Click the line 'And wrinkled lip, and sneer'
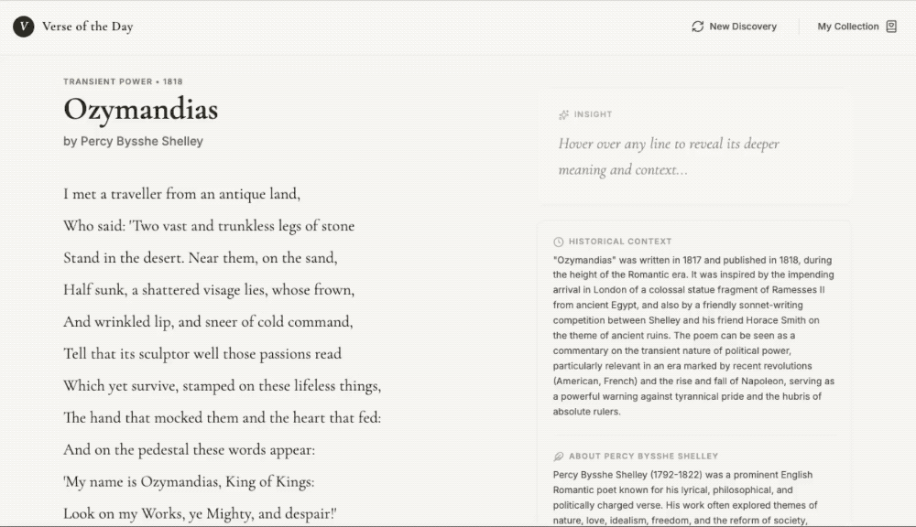916x527 pixels. 208,322
